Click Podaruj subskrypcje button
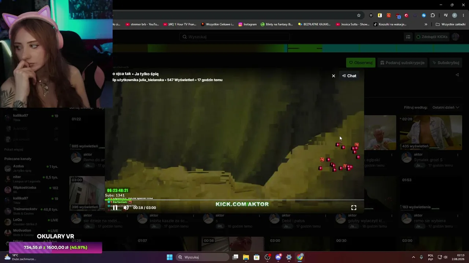The width and height of the screenshot is (469, 263). [x=402, y=63]
